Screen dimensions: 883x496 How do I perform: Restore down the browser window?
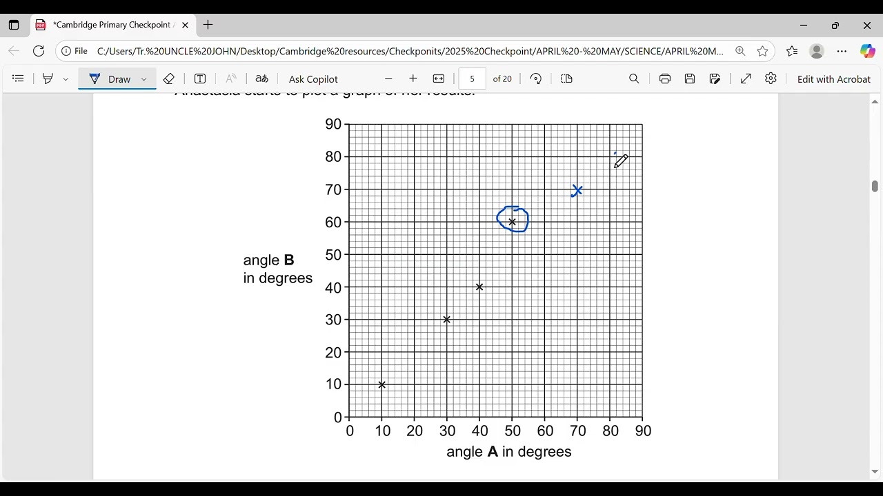pyautogui.click(x=835, y=25)
